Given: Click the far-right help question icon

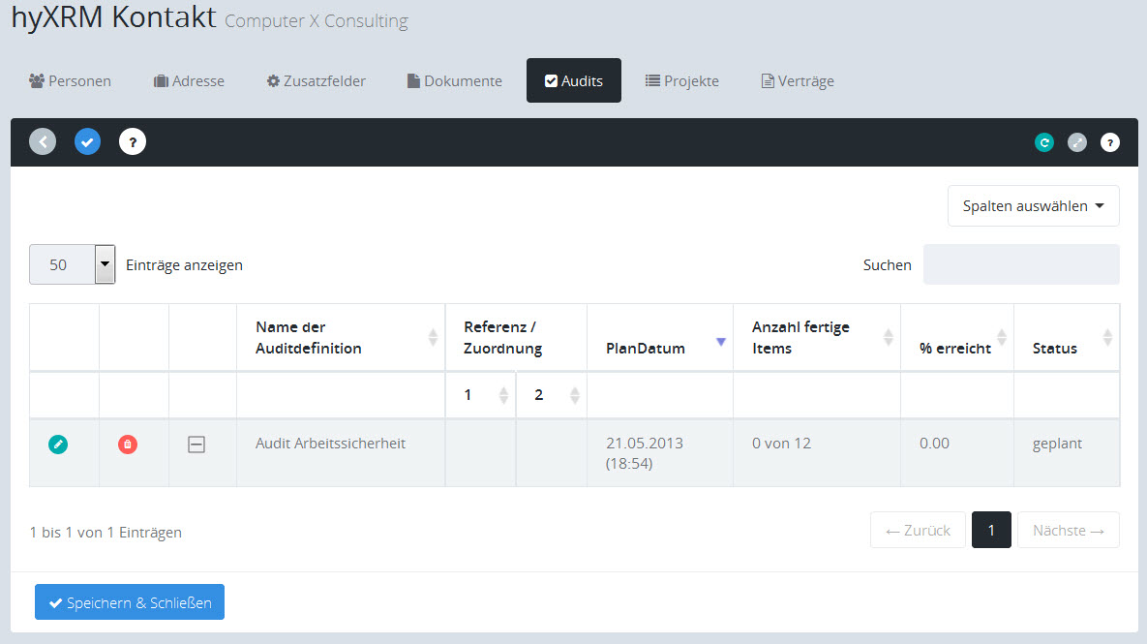Looking at the screenshot, I should point(1110,142).
